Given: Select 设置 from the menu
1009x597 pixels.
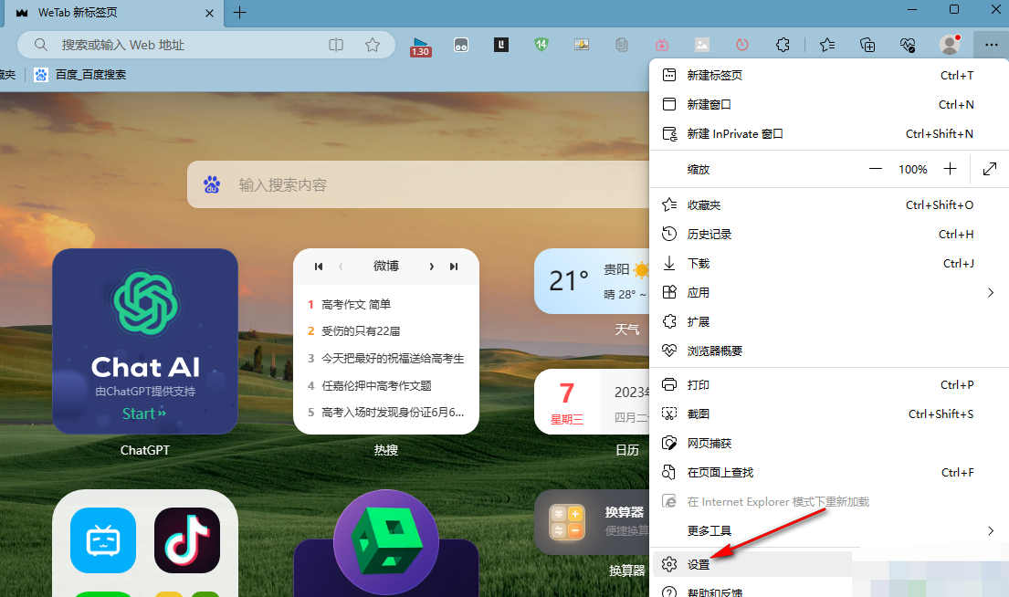Looking at the screenshot, I should pyautogui.click(x=698, y=564).
